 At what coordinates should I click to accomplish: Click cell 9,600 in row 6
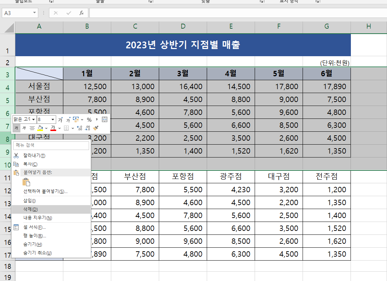279,112
